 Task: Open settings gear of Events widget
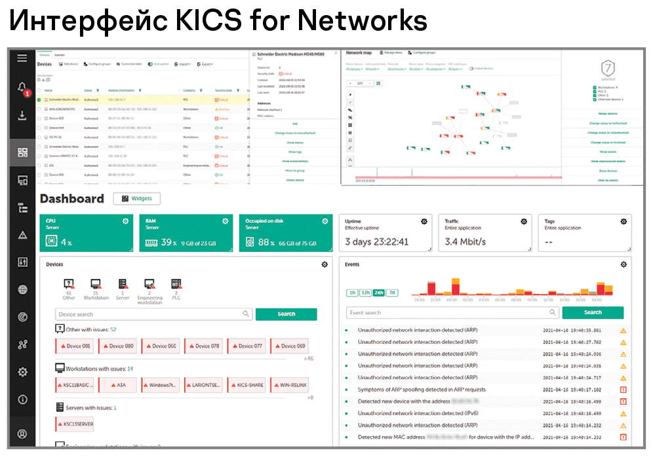tap(623, 265)
